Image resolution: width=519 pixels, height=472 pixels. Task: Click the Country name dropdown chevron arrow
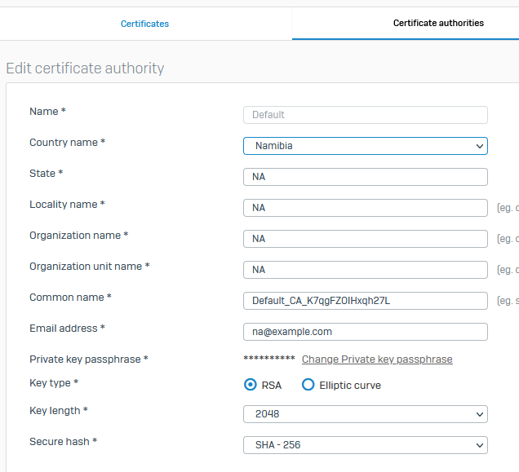coord(480,146)
